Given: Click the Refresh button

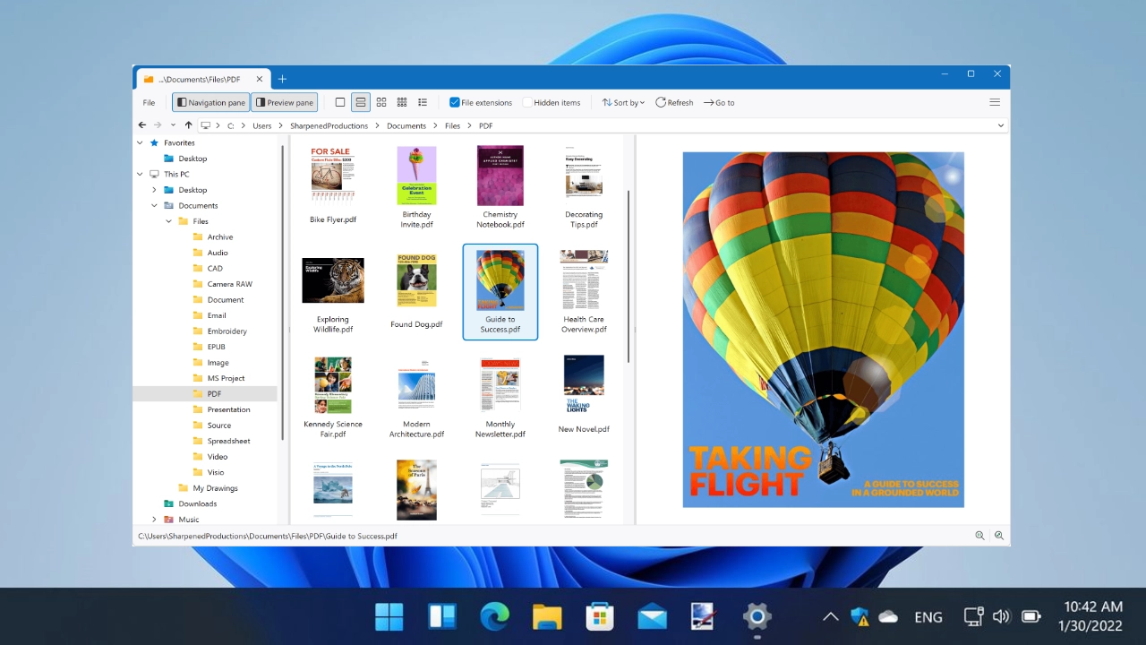Looking at the screenshot, I should pos(674,102).
